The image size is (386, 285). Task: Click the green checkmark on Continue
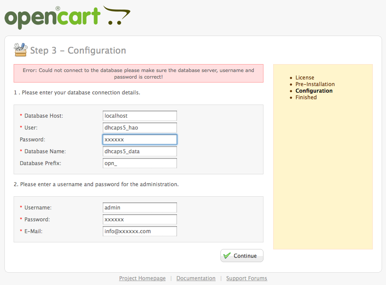point(227,256)
